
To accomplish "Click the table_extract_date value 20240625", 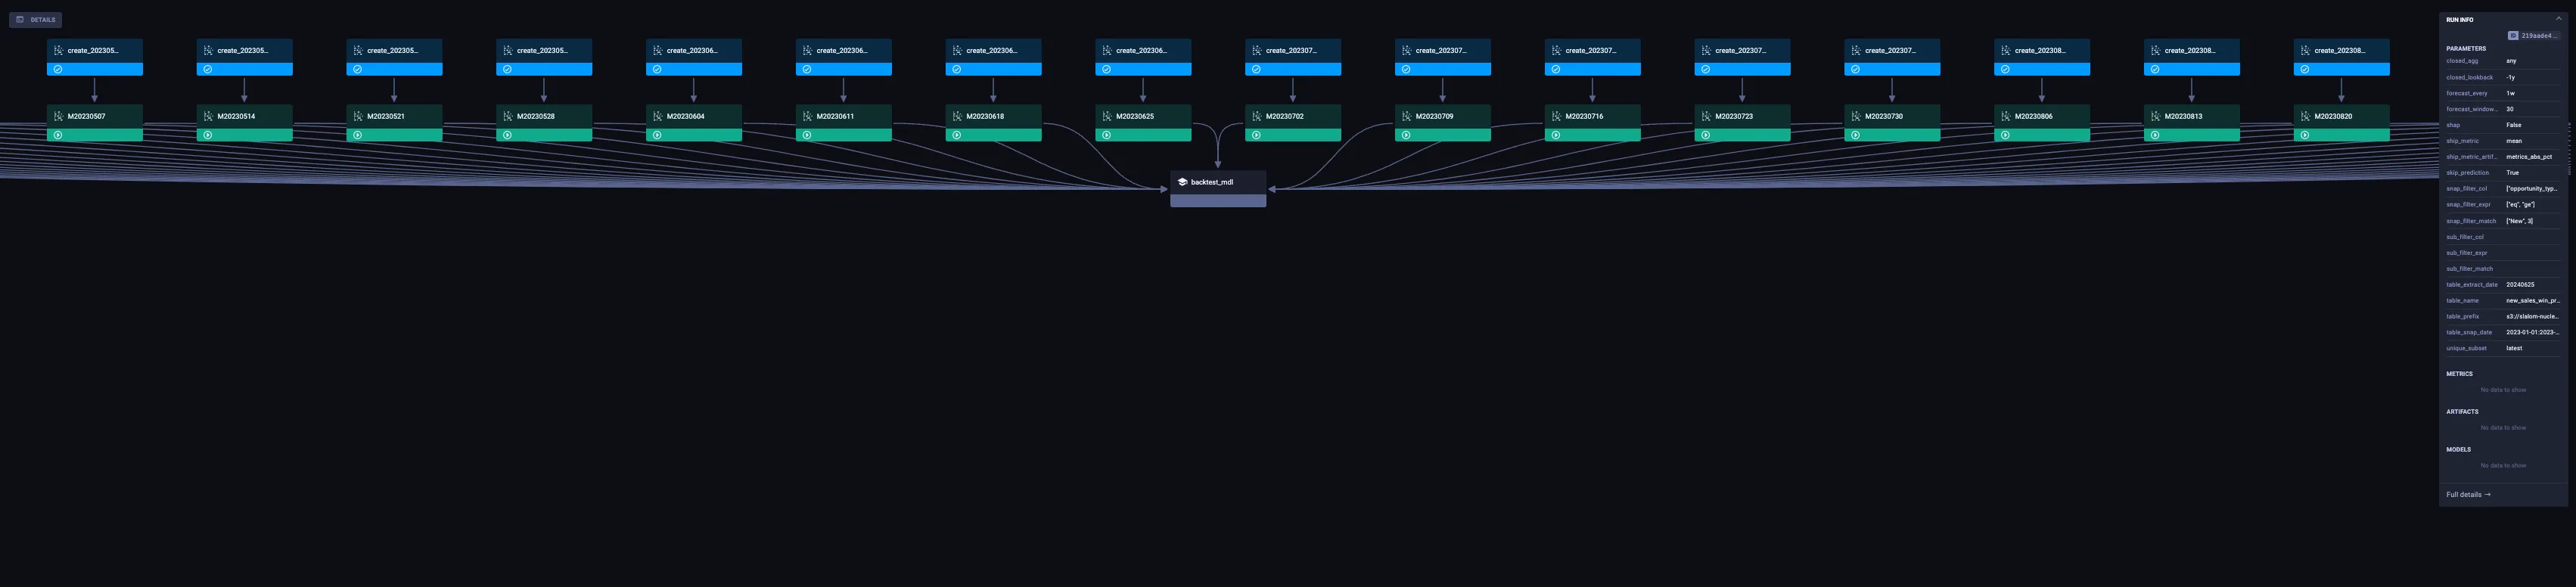I will pos(2520,285).
